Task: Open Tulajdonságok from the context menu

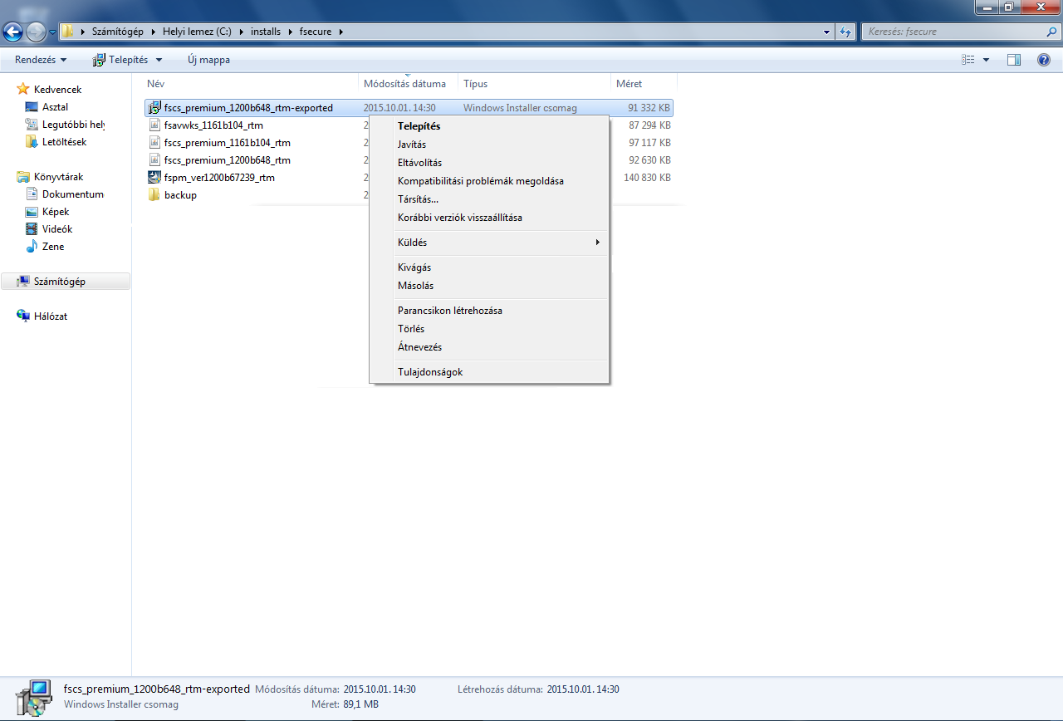Action: [x=489, y=372]
